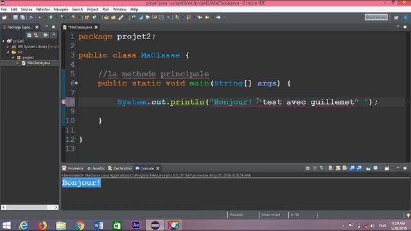
Task: Remove all terminated launches icon
Action: [x=322, y=168]
